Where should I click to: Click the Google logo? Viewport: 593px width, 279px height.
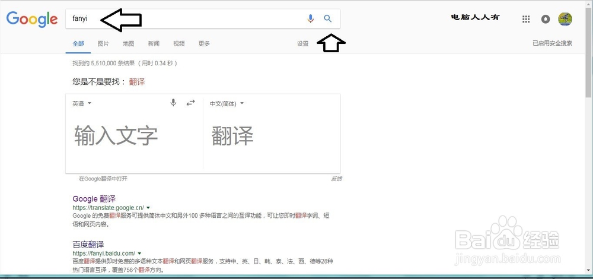click(32, 19)
